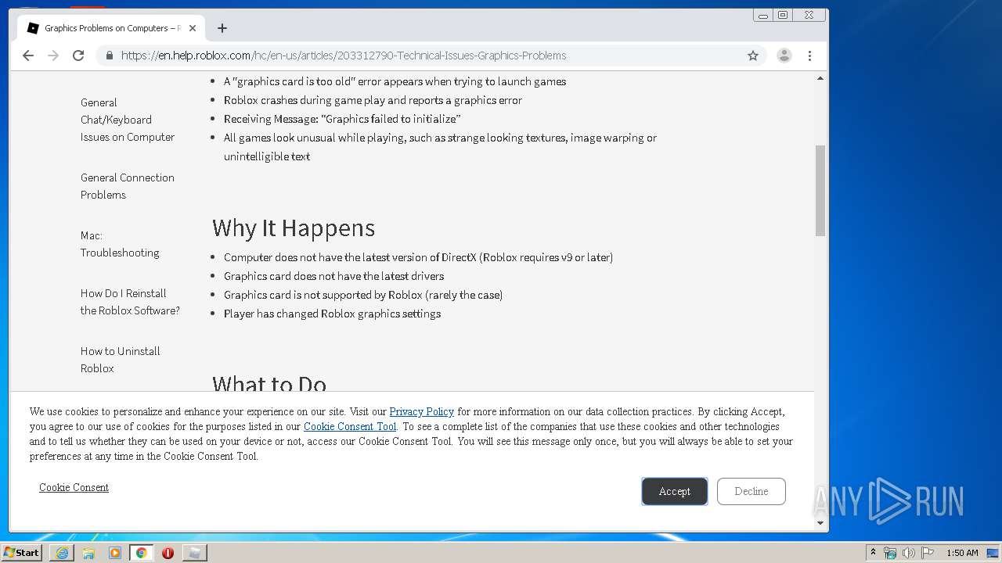Reload the current page

(78, 56)
